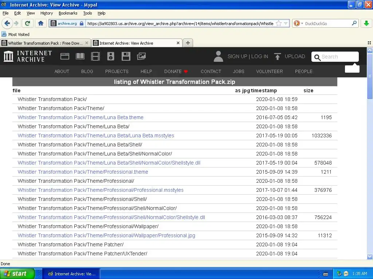
Task: Open the CONTACT navigation item
Action: pos(211,72)
